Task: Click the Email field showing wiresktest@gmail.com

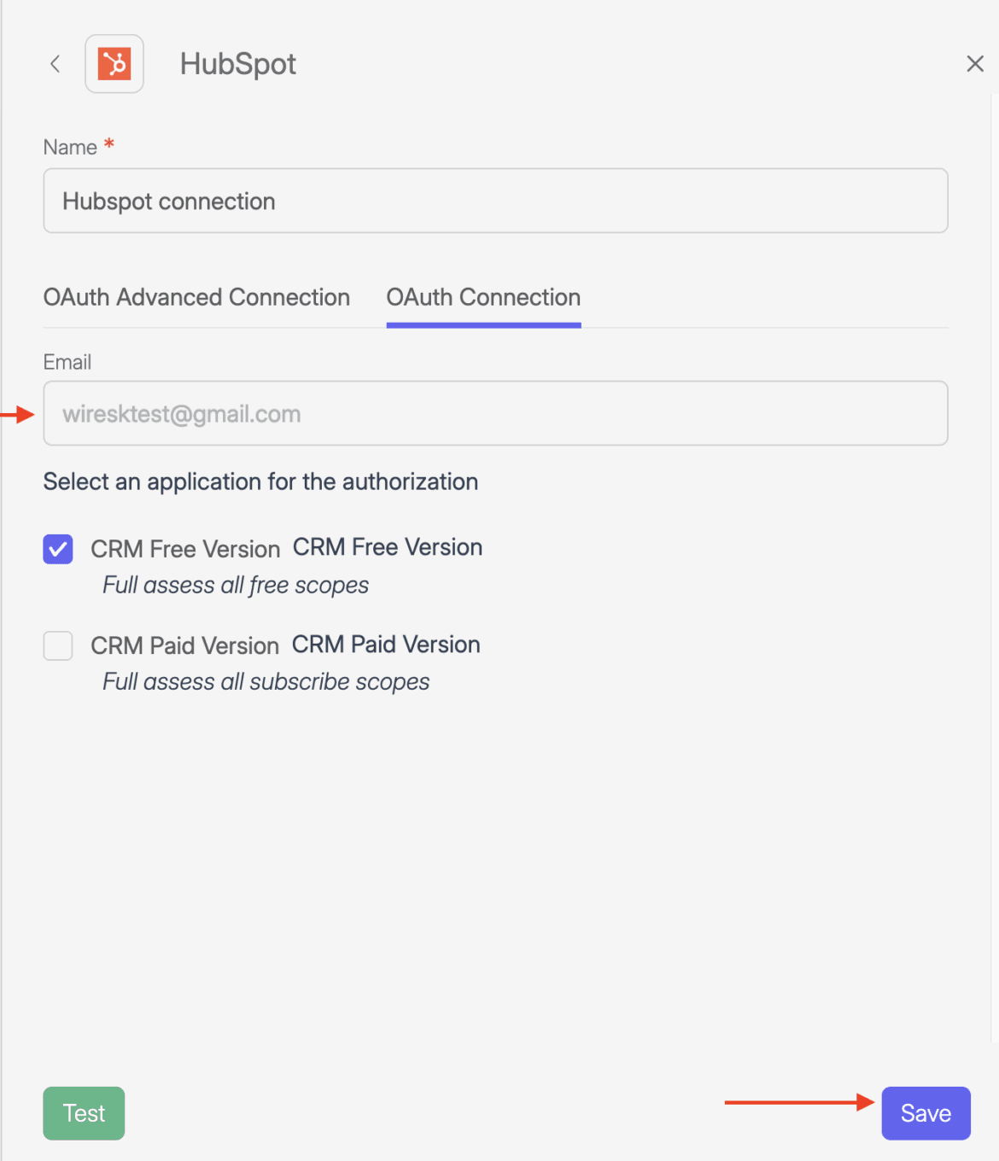Action: click(x=495, y=414)
